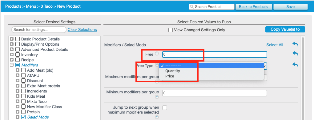The width and height of the screenshot is (314, 120).
Task: Click the revert arrow for Free Type
Action: click(295, 65)
